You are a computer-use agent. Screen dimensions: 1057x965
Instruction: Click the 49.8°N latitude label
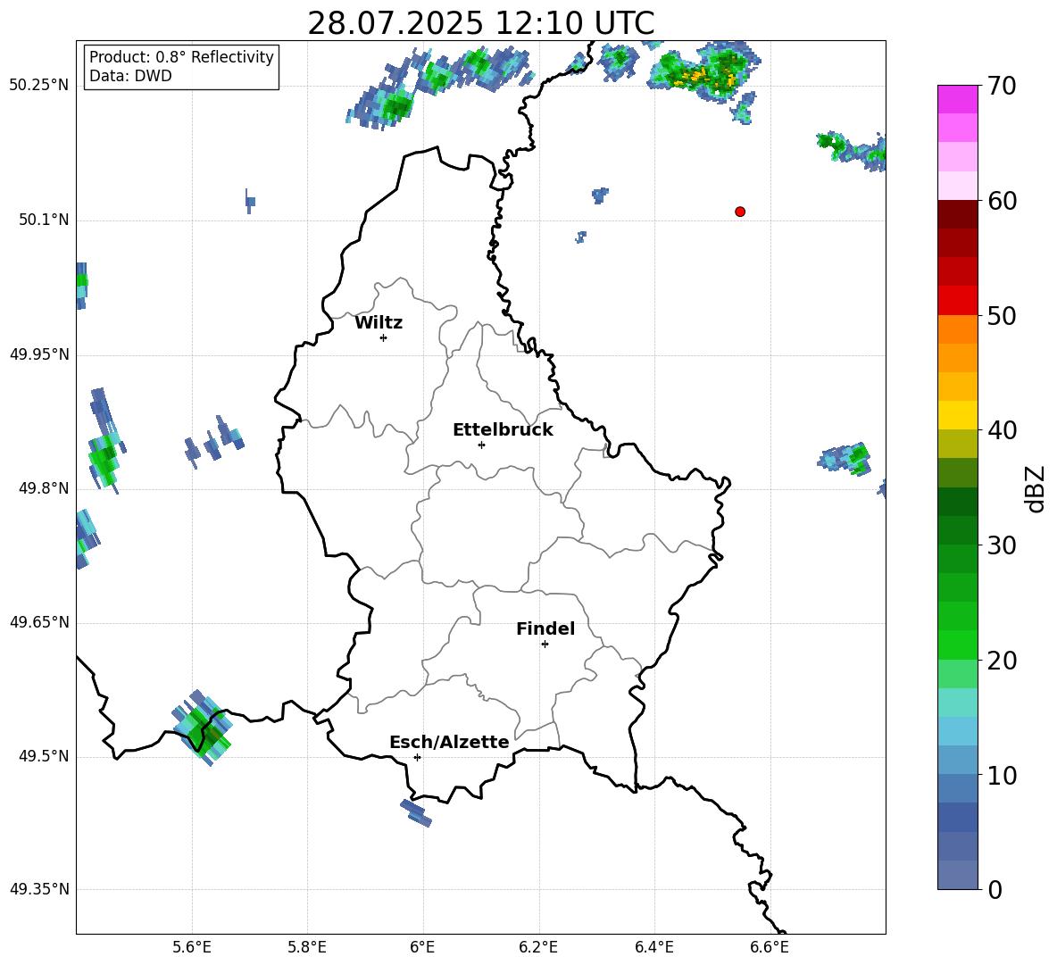point(44,488)
